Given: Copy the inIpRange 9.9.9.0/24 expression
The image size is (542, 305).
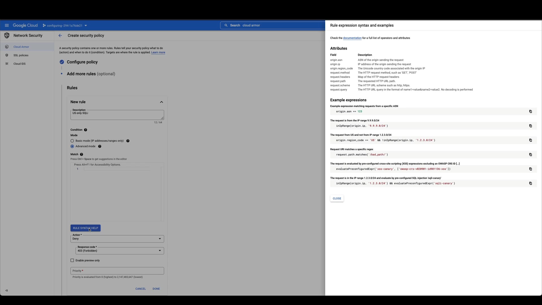Looking at the screenshot, I should click(530, 126).
